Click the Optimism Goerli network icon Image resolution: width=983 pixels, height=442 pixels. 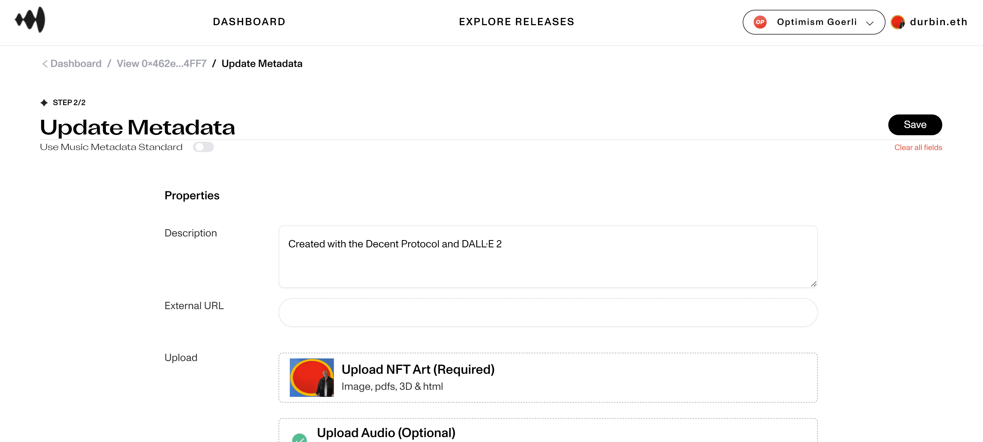(760, 22)
